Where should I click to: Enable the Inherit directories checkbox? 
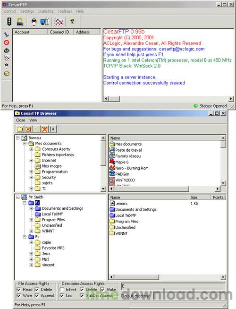62,290
